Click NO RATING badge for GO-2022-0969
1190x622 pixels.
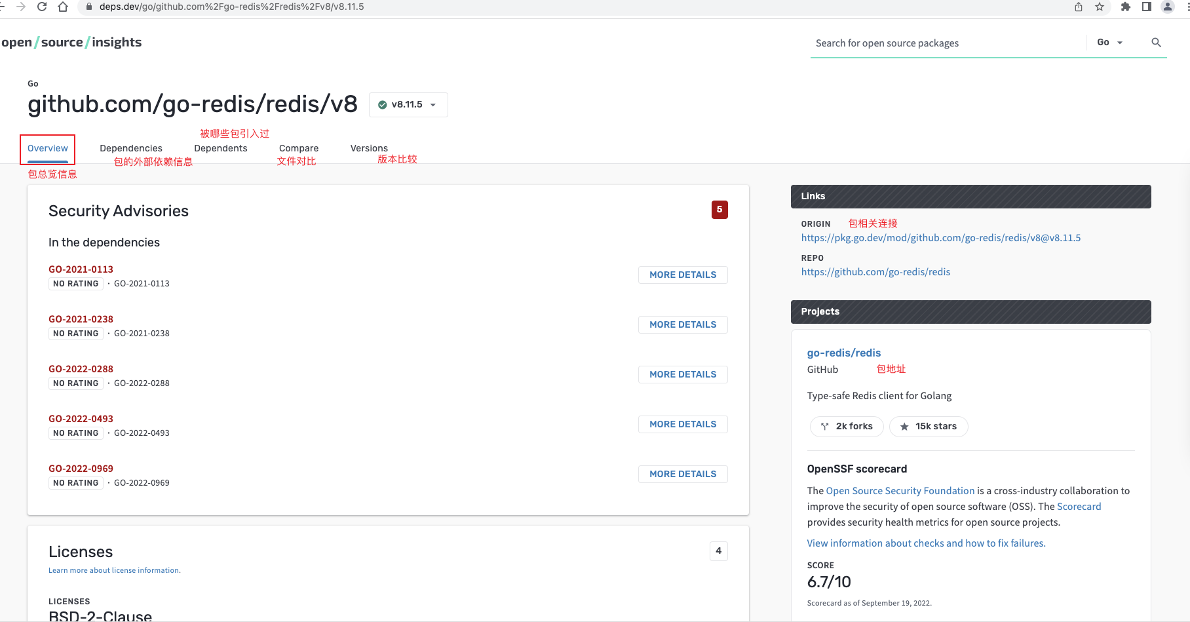[76, 483]
